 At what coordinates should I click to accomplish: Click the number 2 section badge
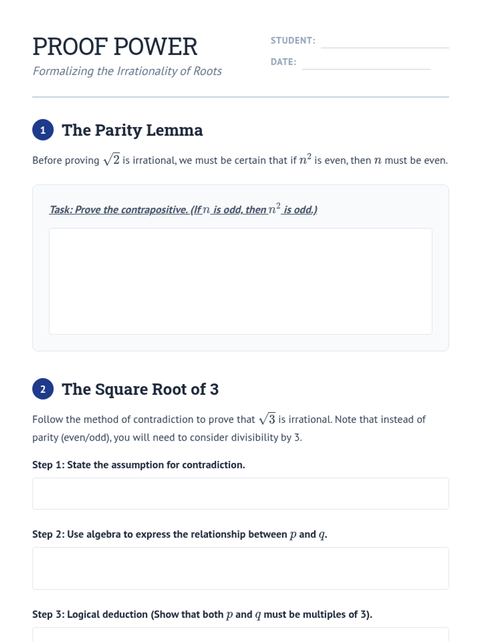(x=43, y=389)
